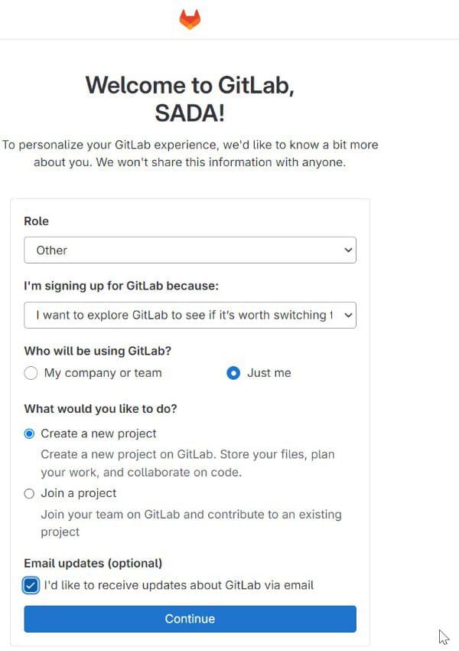Select the My company or team radio button
This screenshot has width=459, height=651.
(31, 373)
